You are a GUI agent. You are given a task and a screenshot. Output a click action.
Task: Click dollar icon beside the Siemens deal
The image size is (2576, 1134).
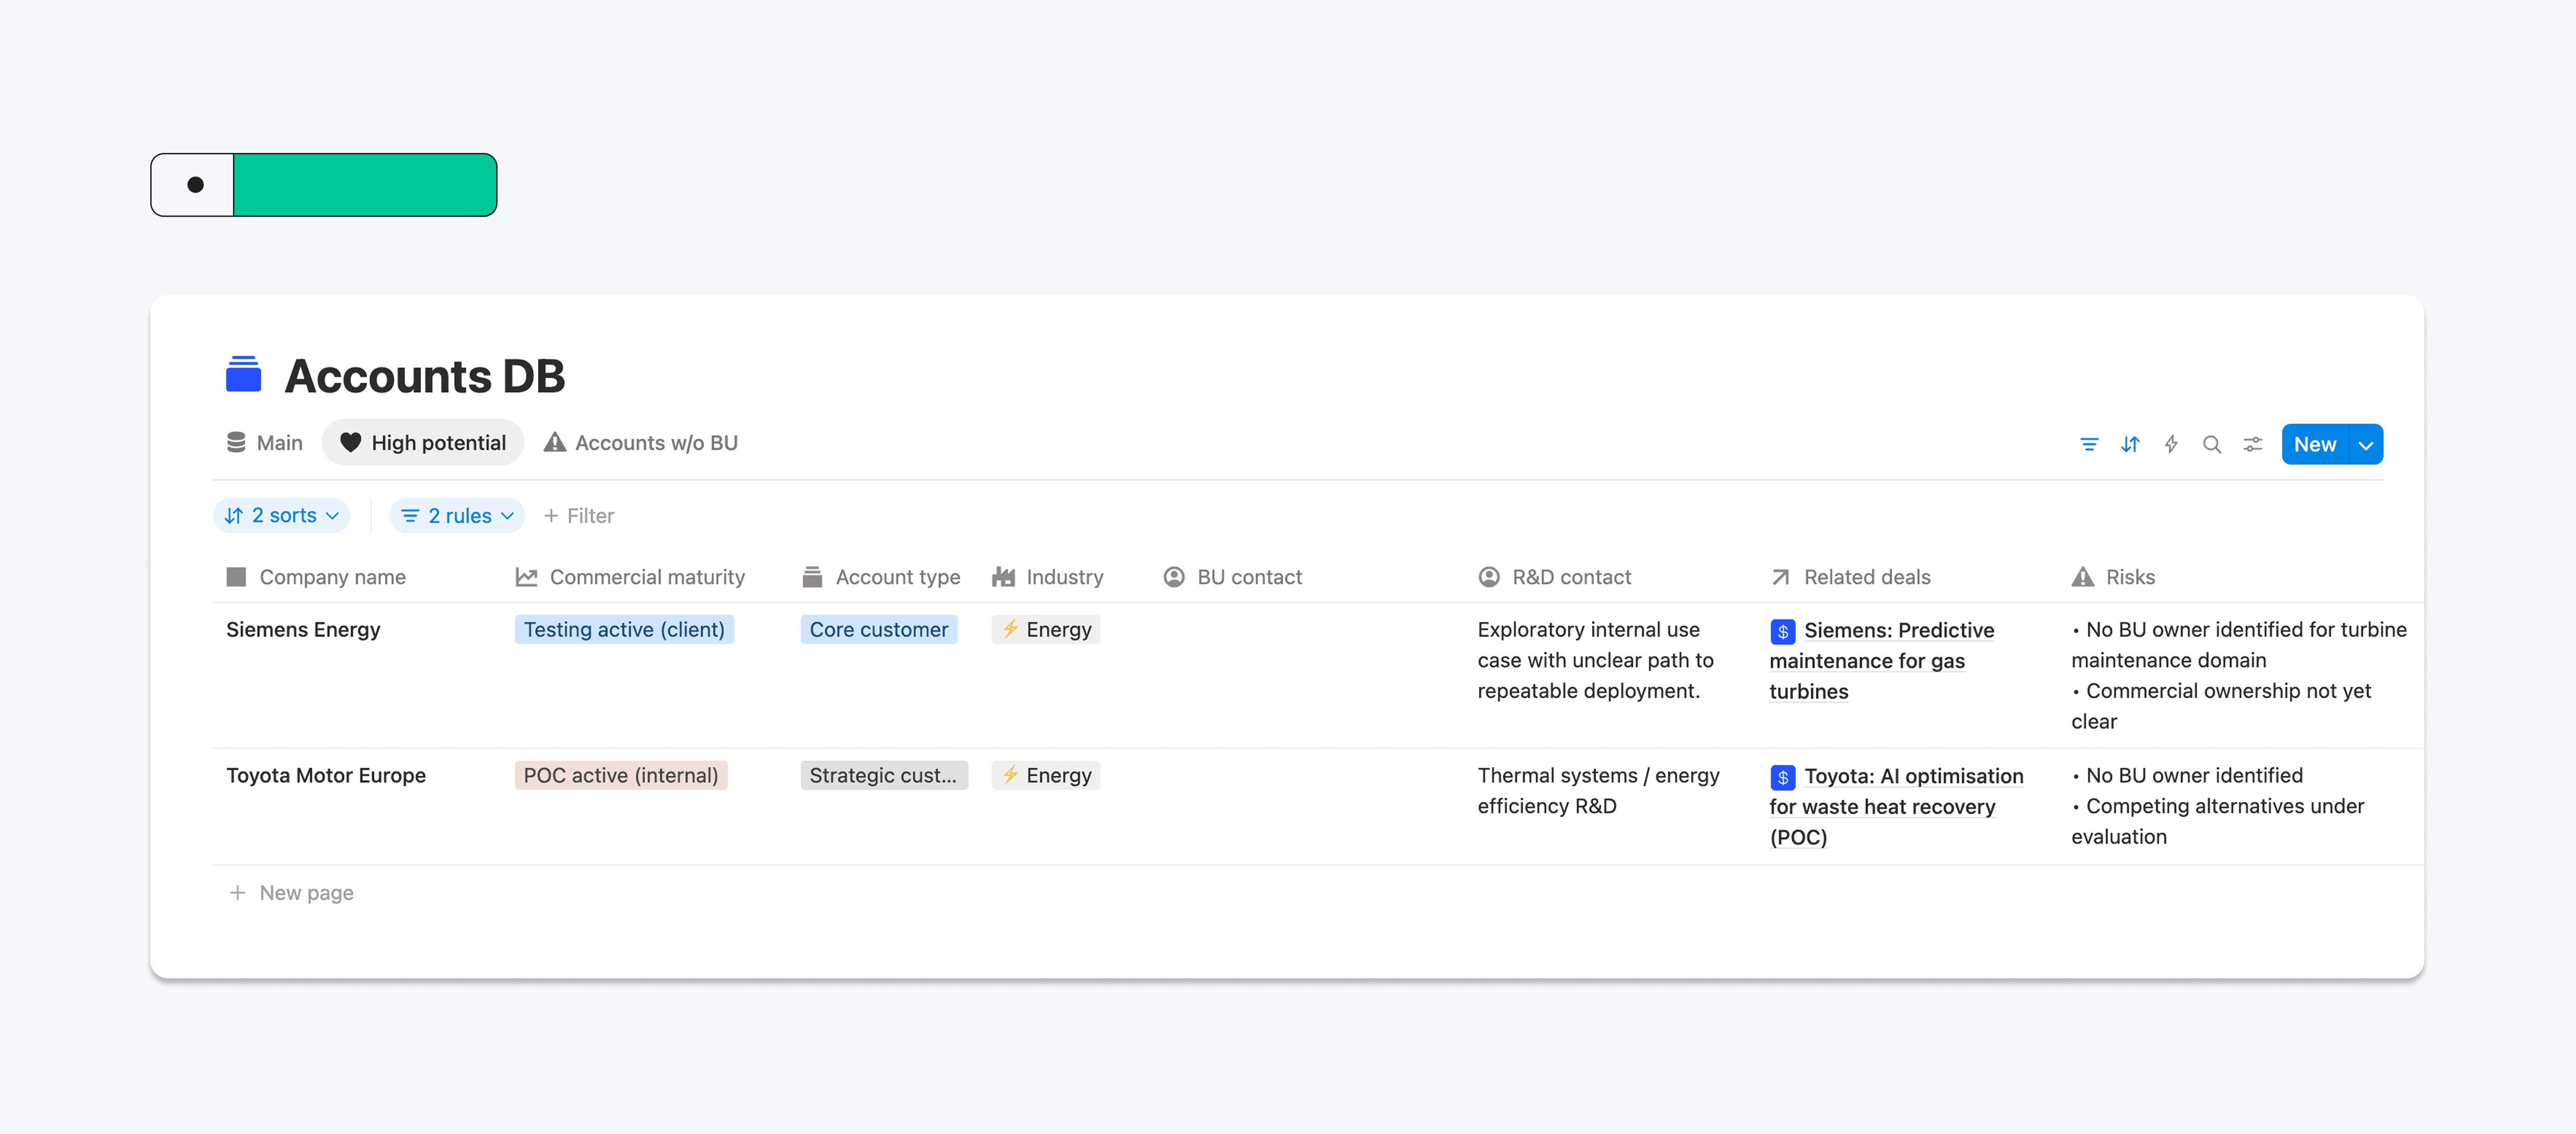click(x=1782, y=631)
